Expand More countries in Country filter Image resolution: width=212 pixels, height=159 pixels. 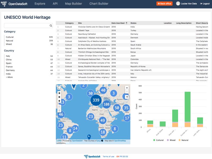(x=9, y=77)
